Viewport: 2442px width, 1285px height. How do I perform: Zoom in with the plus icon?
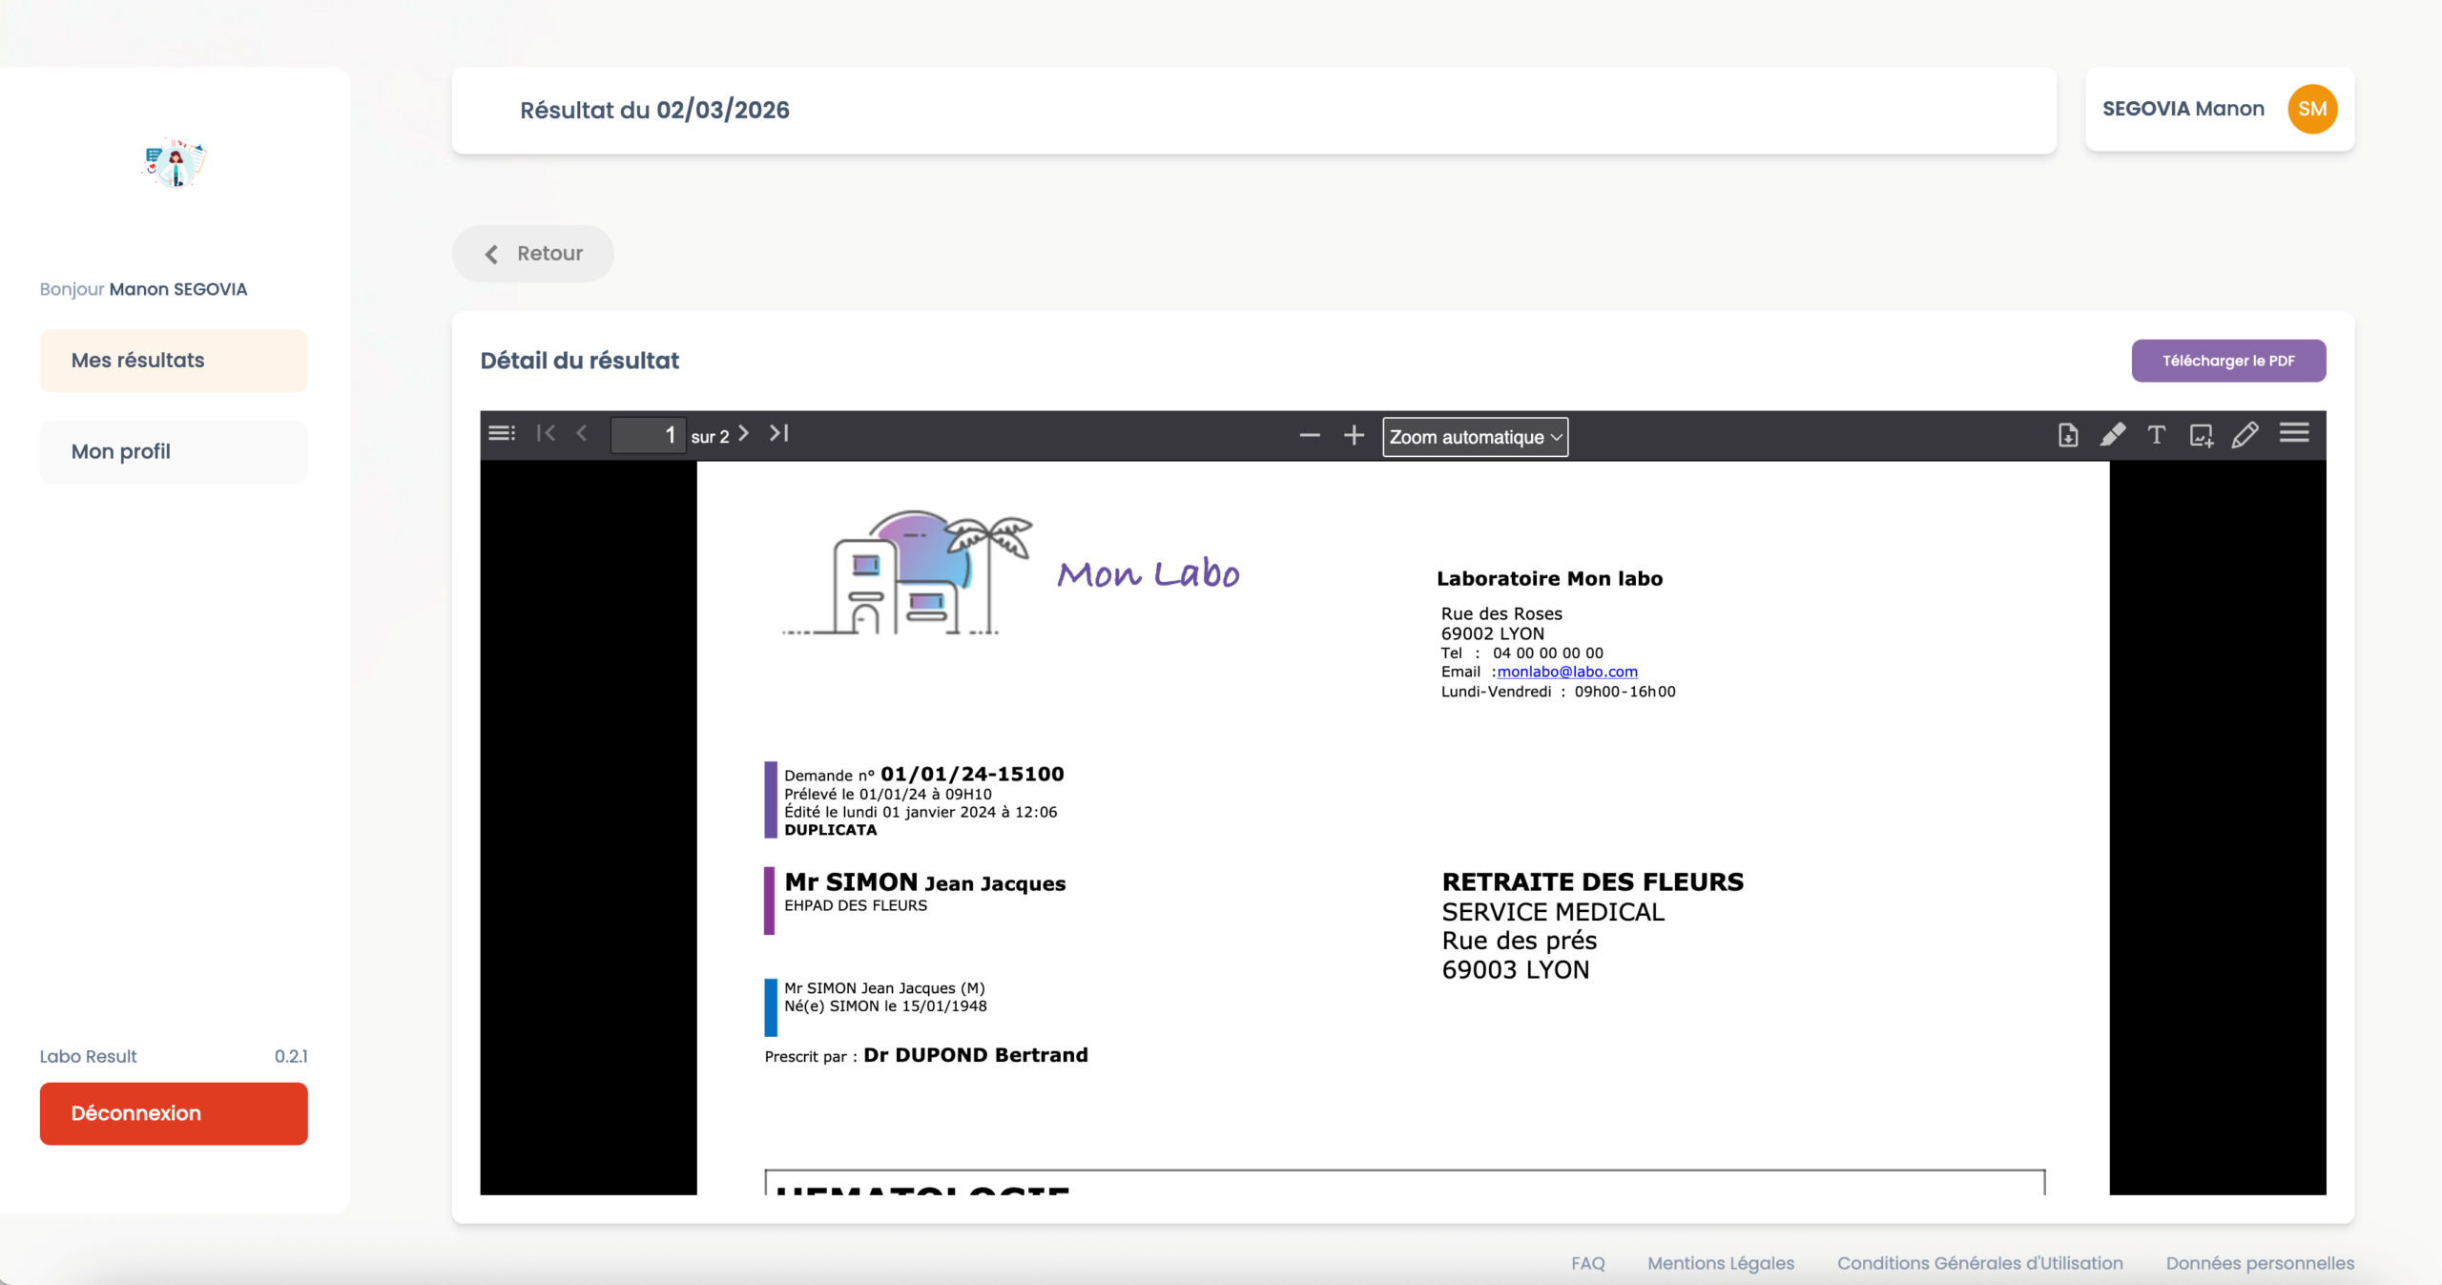pos(1354,436)
